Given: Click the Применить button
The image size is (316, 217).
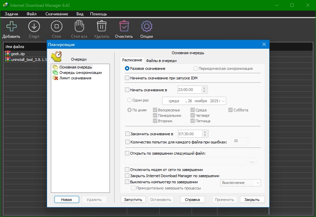Looking at the screenshot, I should coord(224,200).
